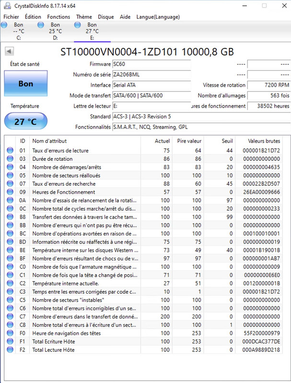Click raw value 000DCAC377DE
This screenshot has width=291, height=383.
261,341
